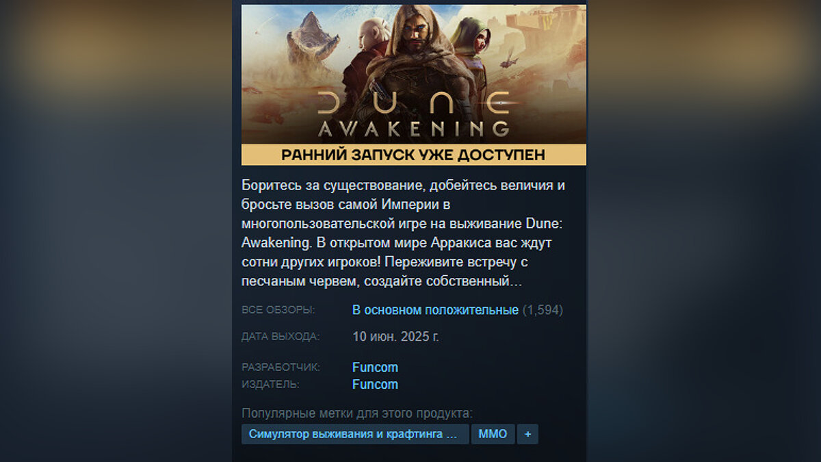Click the Популярные метки для этого продукта heading
The image size is (821, 462).
point(357,413)
